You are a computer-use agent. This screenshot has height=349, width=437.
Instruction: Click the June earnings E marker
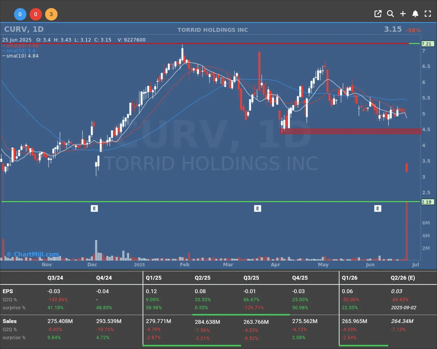click(378, 209)
